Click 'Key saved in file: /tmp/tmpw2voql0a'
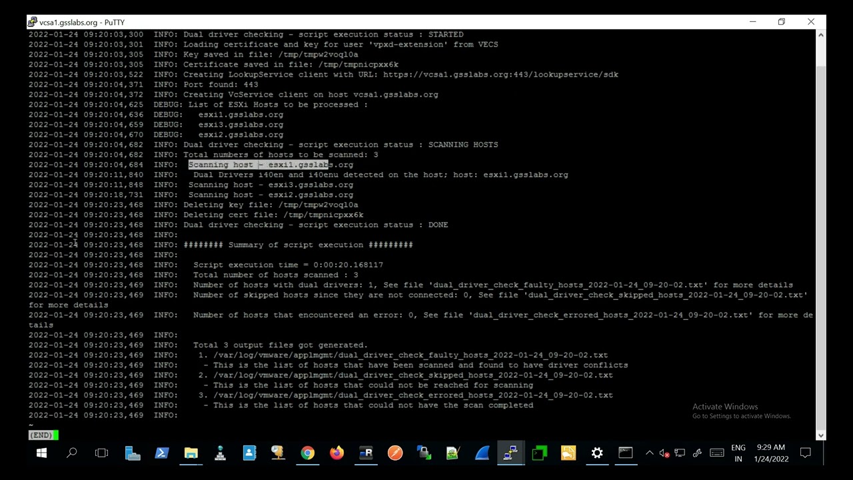 pos(271,55)
